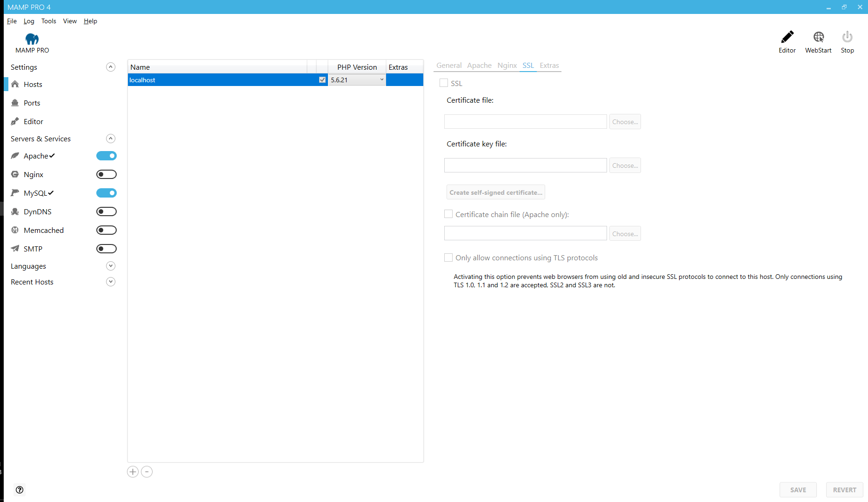868x502 pixels.
Task: Check Only allow TLS protocols checkbox
Action: tap(448, 257)
